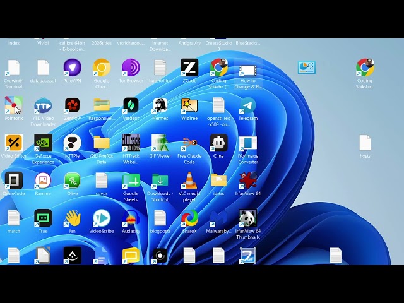Select the Free Claude Code shortcut

coord(189,143)
